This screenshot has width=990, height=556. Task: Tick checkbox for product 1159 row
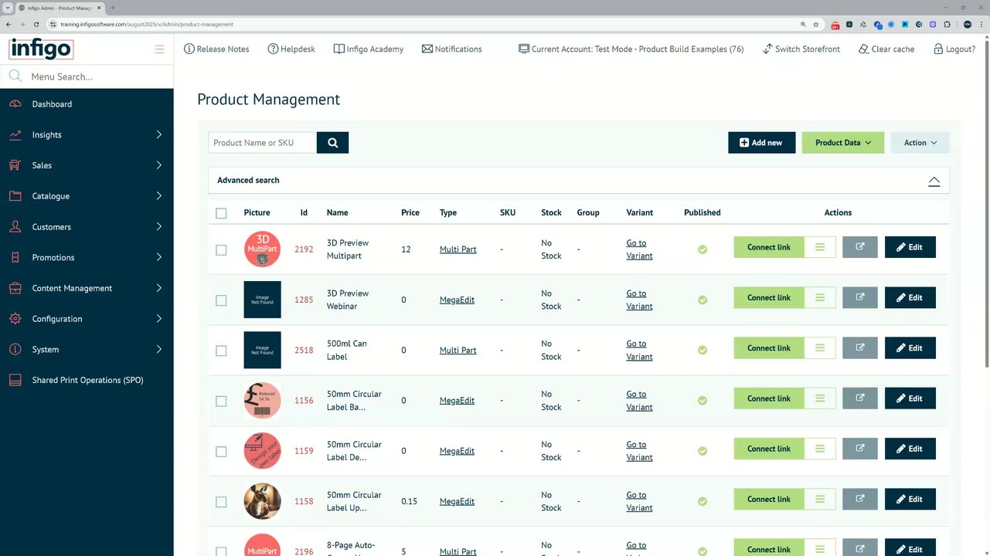point(221,451)
